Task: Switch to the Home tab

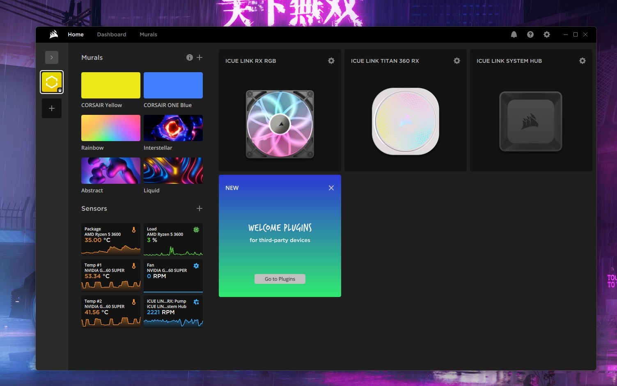Action: pos(76,34)
